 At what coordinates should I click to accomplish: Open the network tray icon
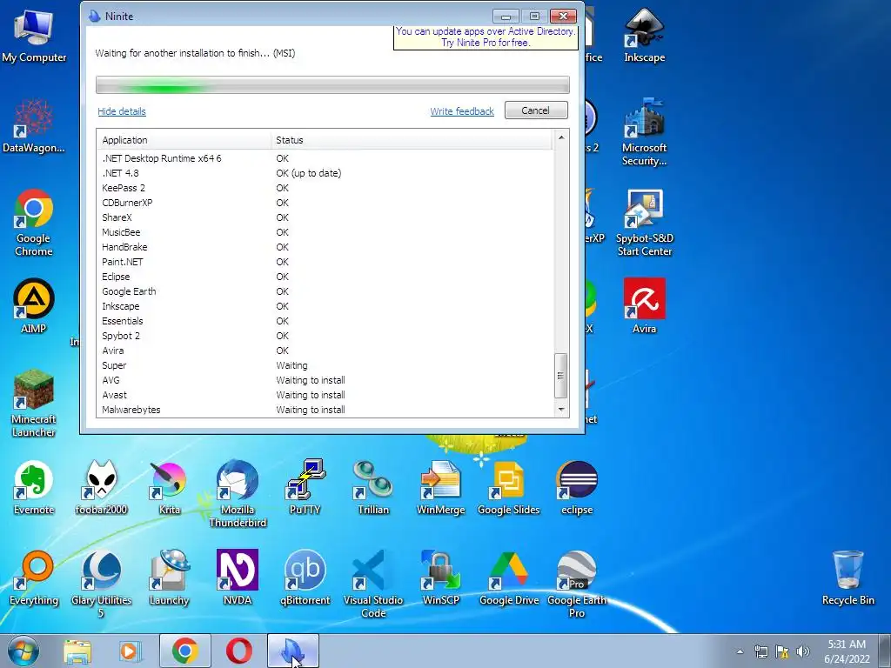click(x=760, y=651)
